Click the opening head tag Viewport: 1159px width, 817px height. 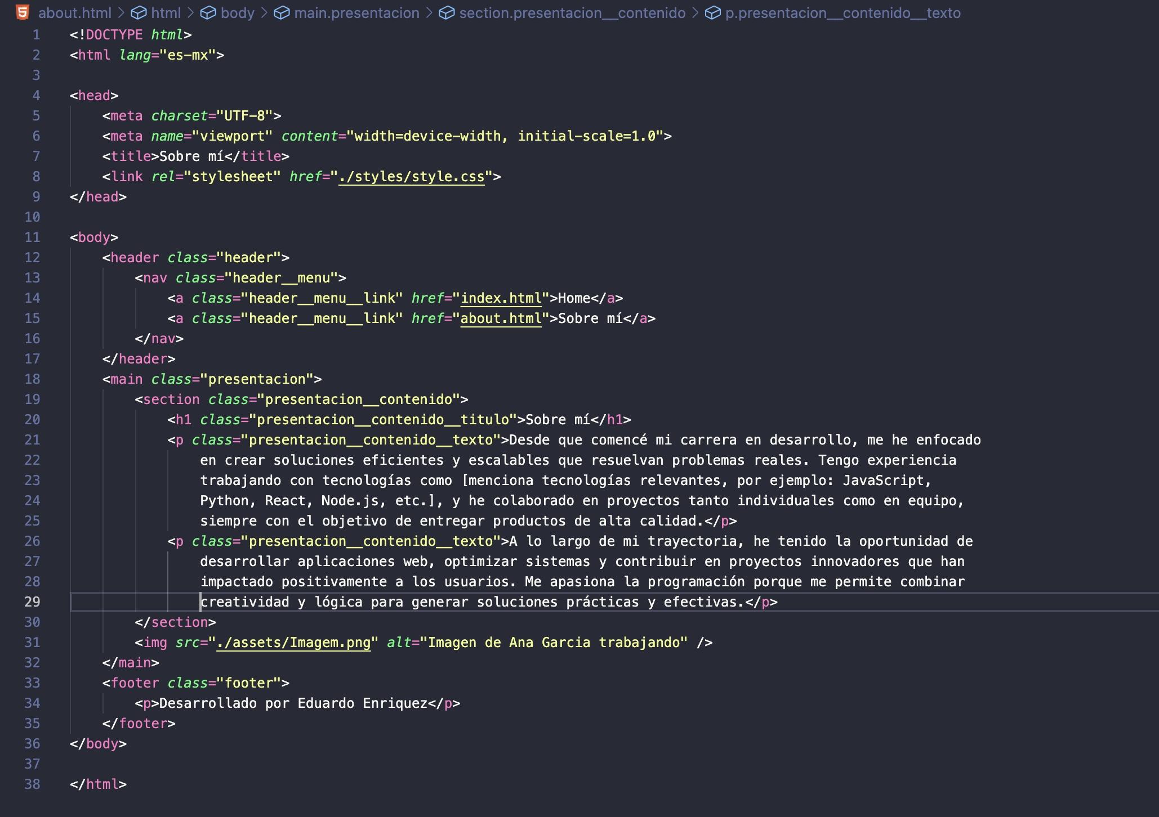pyautogui.click(x=94, y=96)
